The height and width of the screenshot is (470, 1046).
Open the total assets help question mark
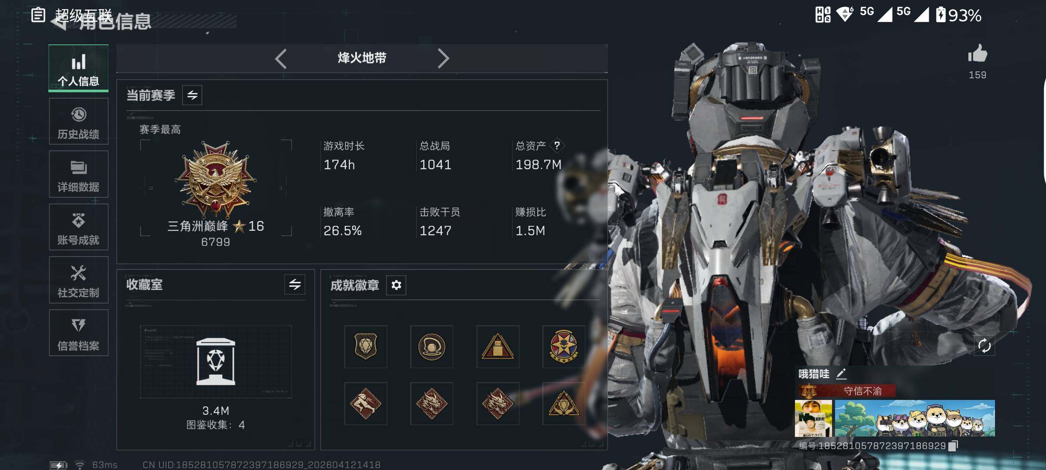pos(557,145)
